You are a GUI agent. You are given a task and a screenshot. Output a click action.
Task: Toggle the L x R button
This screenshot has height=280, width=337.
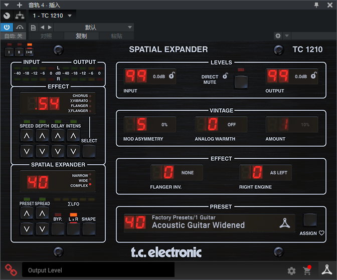coord(73,229)
